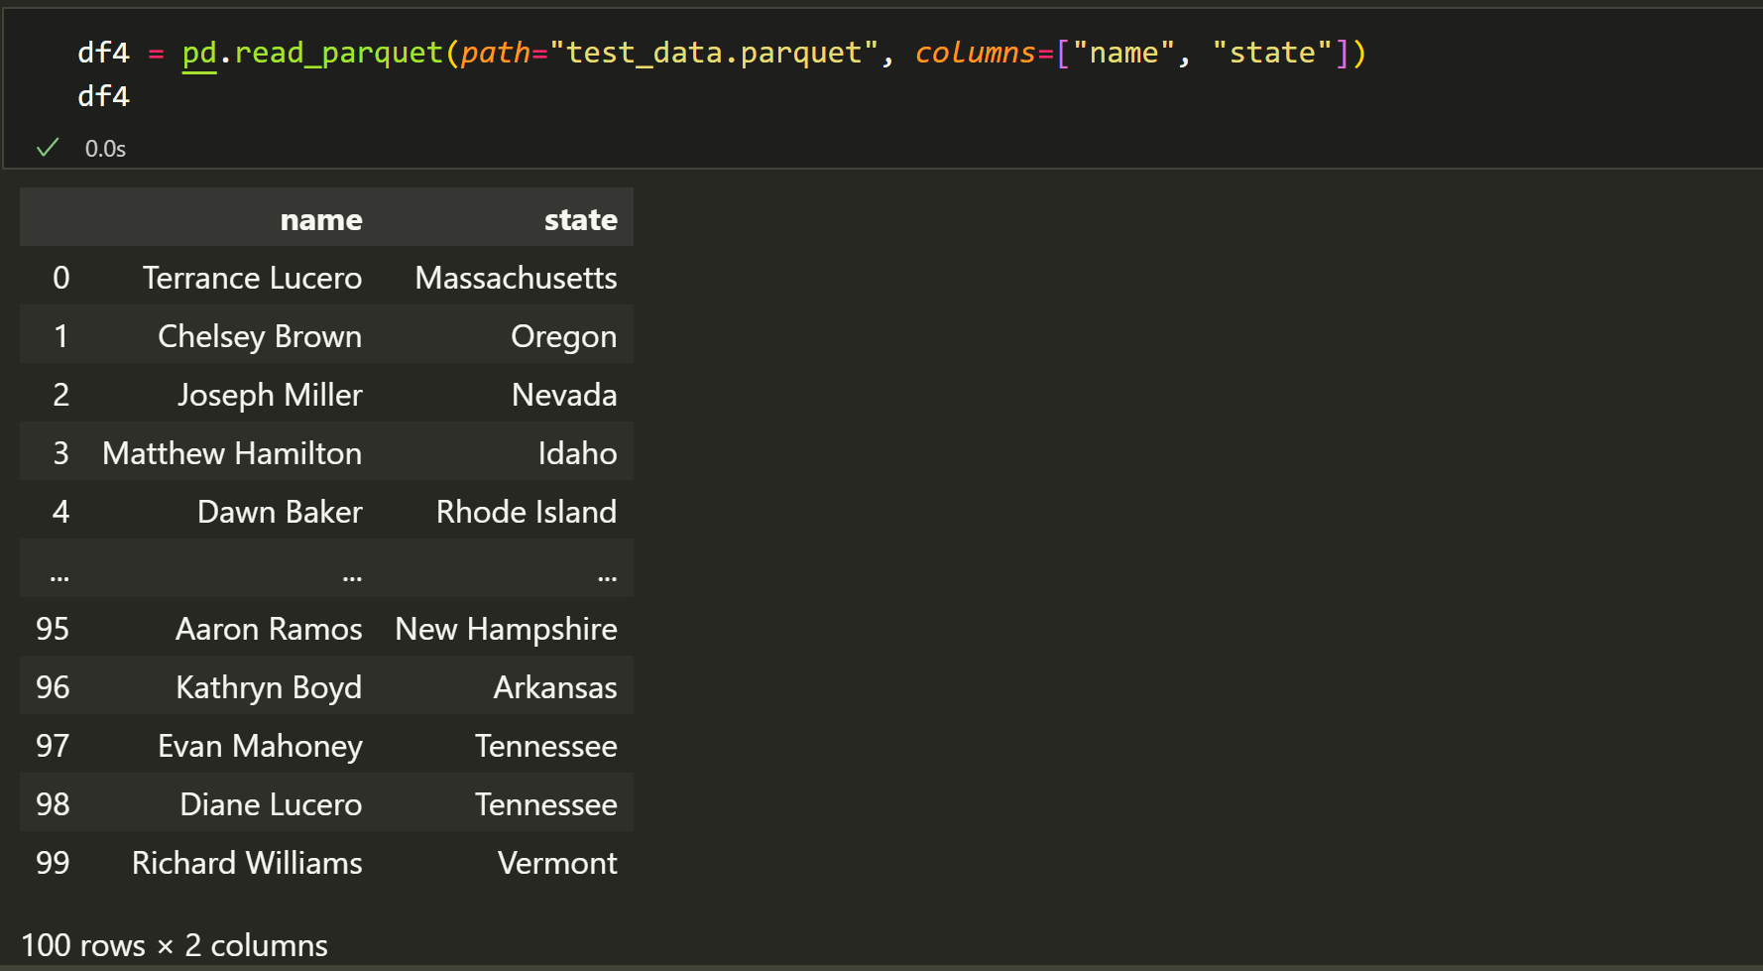Select the 'Nevada' cell
The image size is (1763, 971).
coord(564,395)
